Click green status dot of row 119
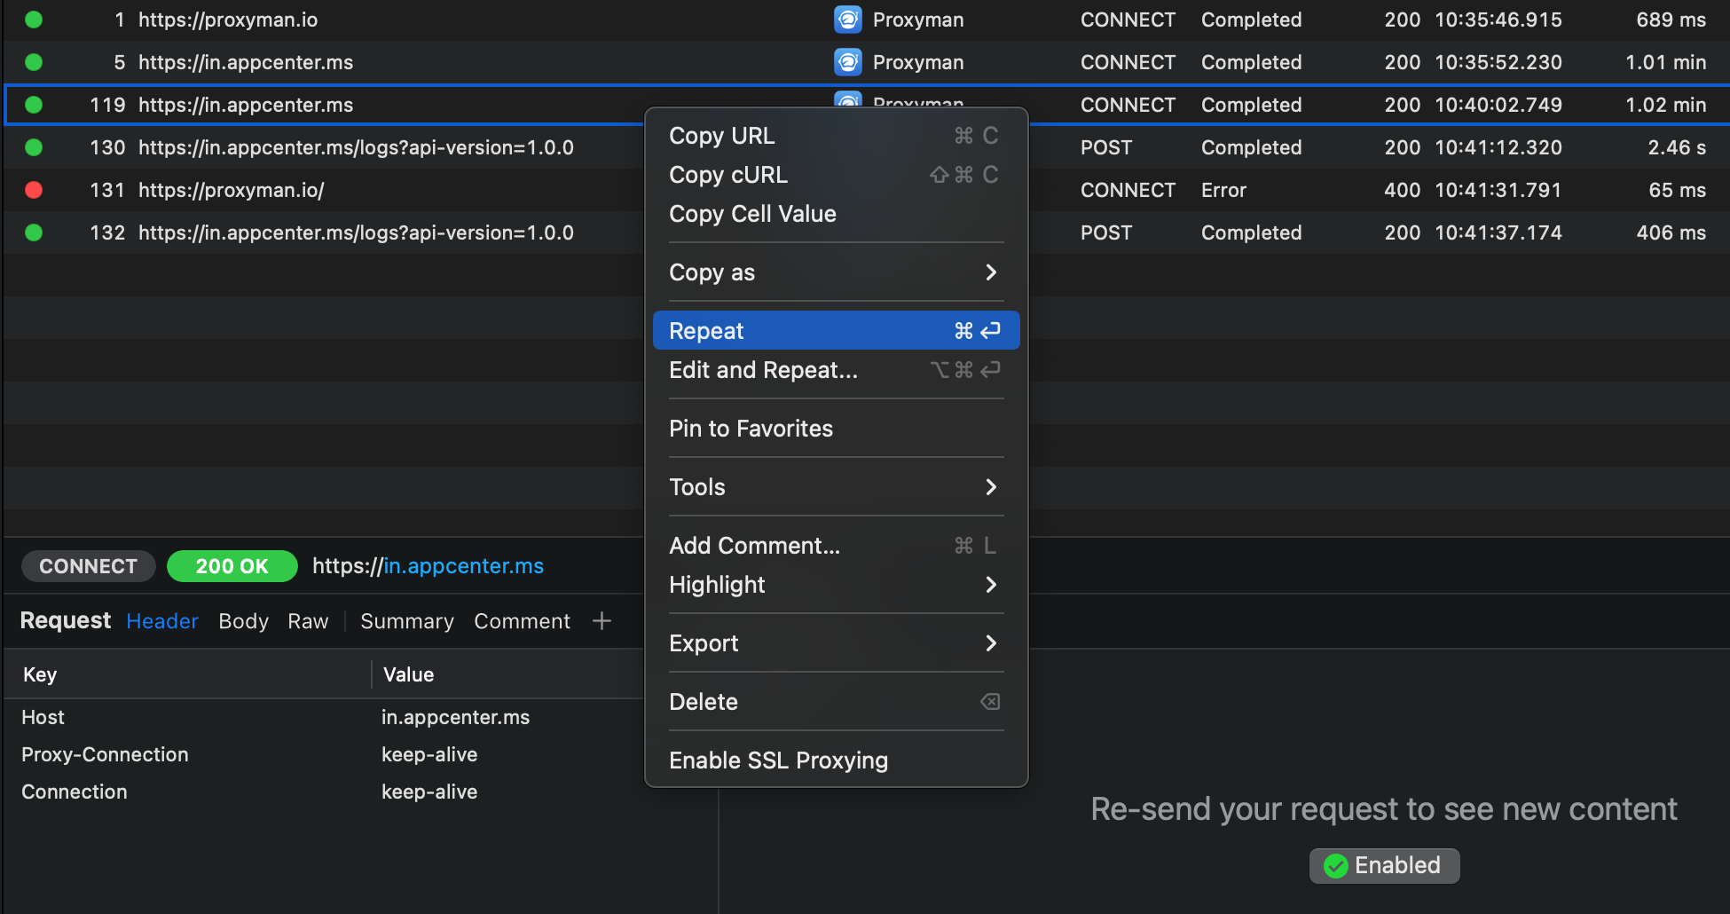The image size is (1730, 914). [34, 105]
